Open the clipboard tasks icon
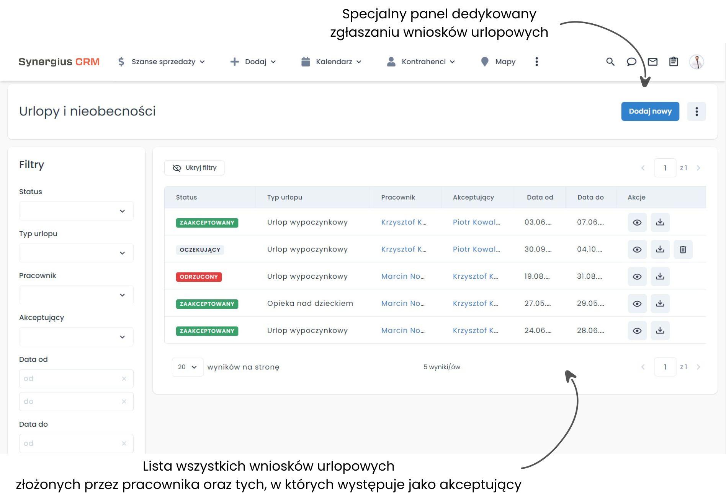This screenshot has width=726, height=497. (x=674, y=62)
